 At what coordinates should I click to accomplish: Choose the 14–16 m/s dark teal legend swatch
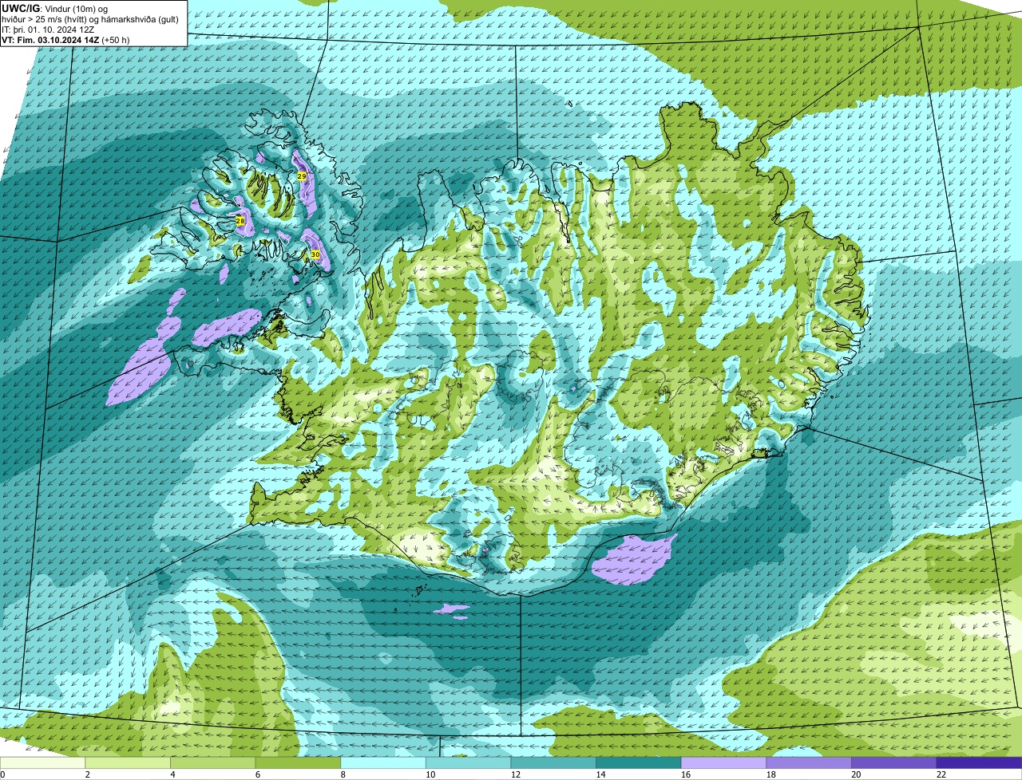639,762
